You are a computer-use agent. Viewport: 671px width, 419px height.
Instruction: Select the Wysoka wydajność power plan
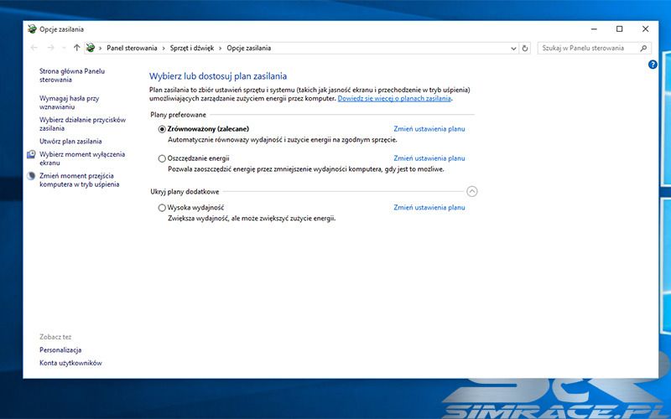coord(162,208)
